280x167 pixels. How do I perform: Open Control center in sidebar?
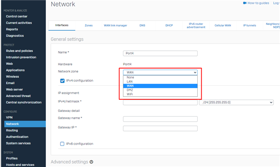point(17,17)
